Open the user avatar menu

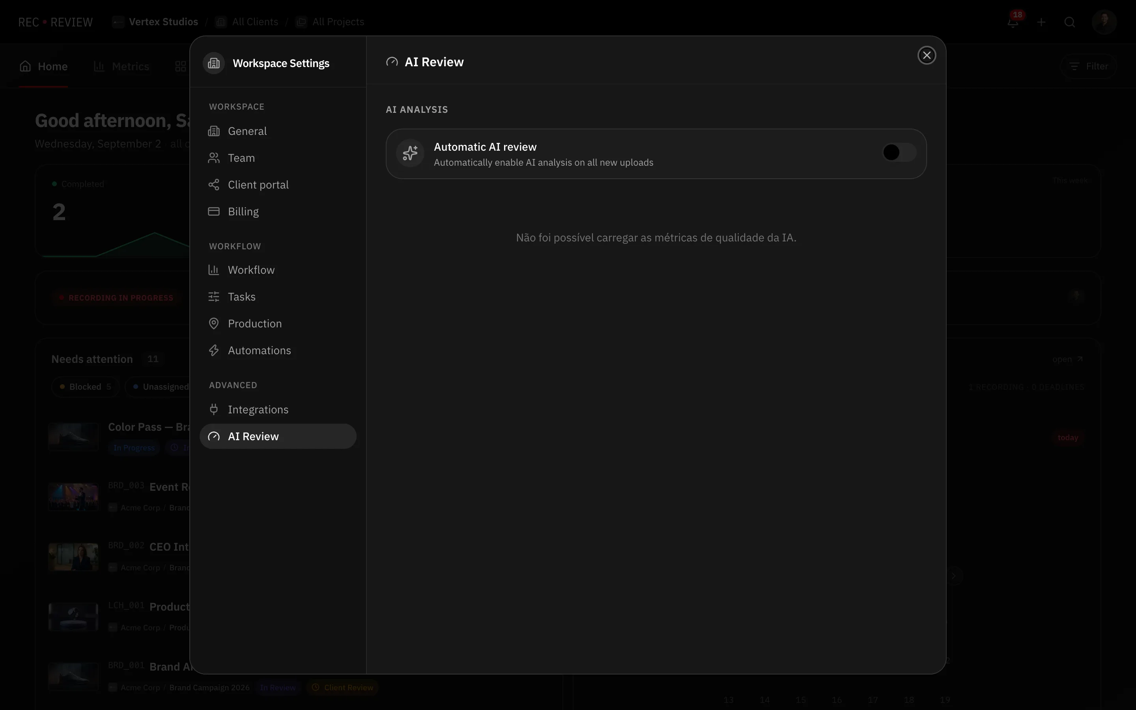(1104, 22)
